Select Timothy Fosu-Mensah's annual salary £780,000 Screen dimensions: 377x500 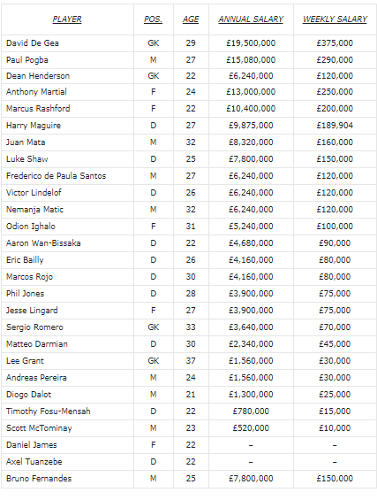coord(251,412)
